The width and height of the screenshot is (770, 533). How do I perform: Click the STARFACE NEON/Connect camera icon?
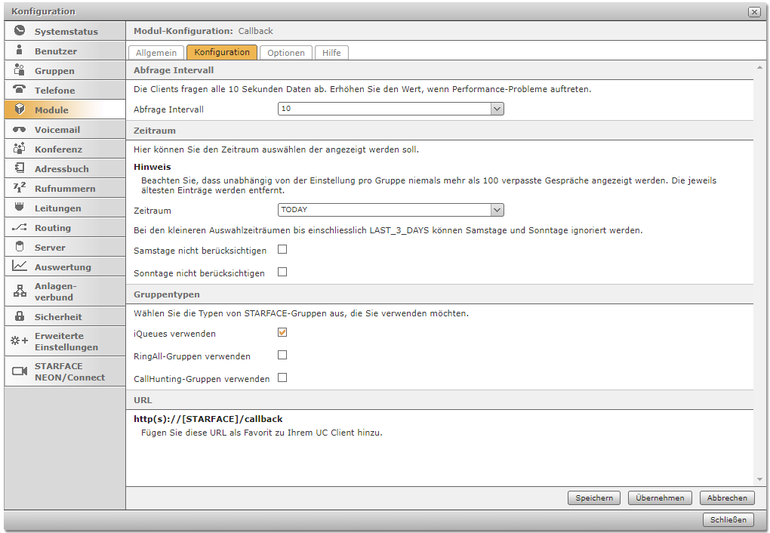point(20,371)
